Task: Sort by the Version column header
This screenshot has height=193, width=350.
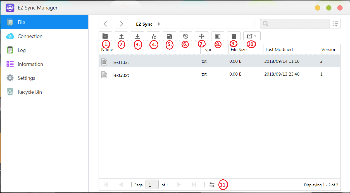Action: [330, 50]
